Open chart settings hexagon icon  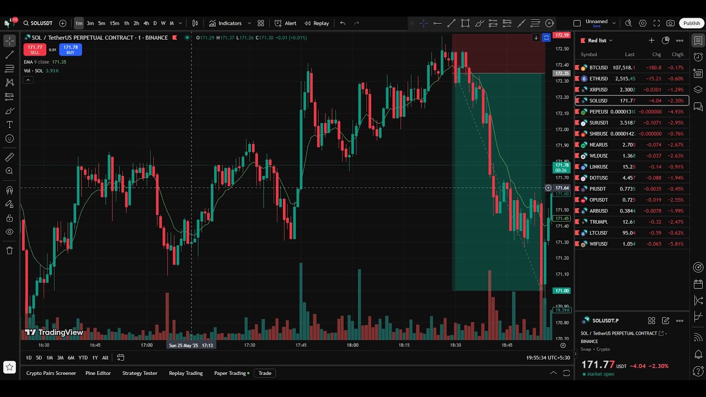643,23
